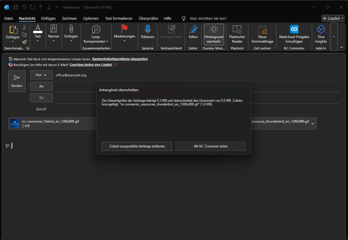Show more ribbon commands with right chevron
348x240 pixels.
[334, 37]
